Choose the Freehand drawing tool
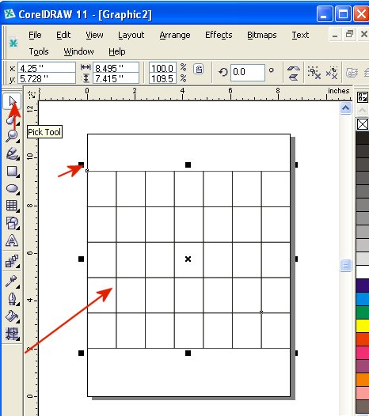The image size is (369, 416). coord(12,153)
